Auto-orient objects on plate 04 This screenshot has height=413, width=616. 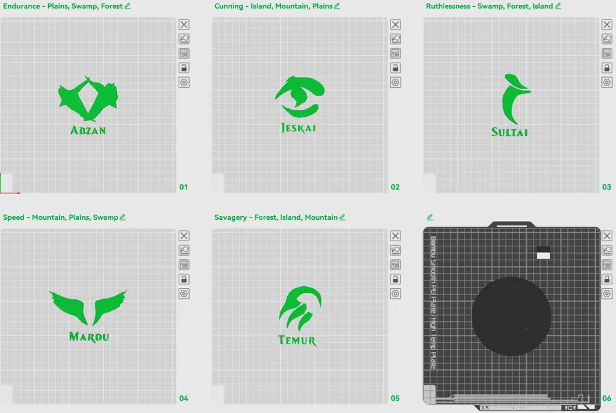click(x=184, y=250)
